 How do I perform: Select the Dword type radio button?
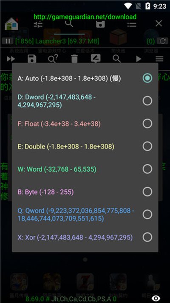tap(147, 101)
